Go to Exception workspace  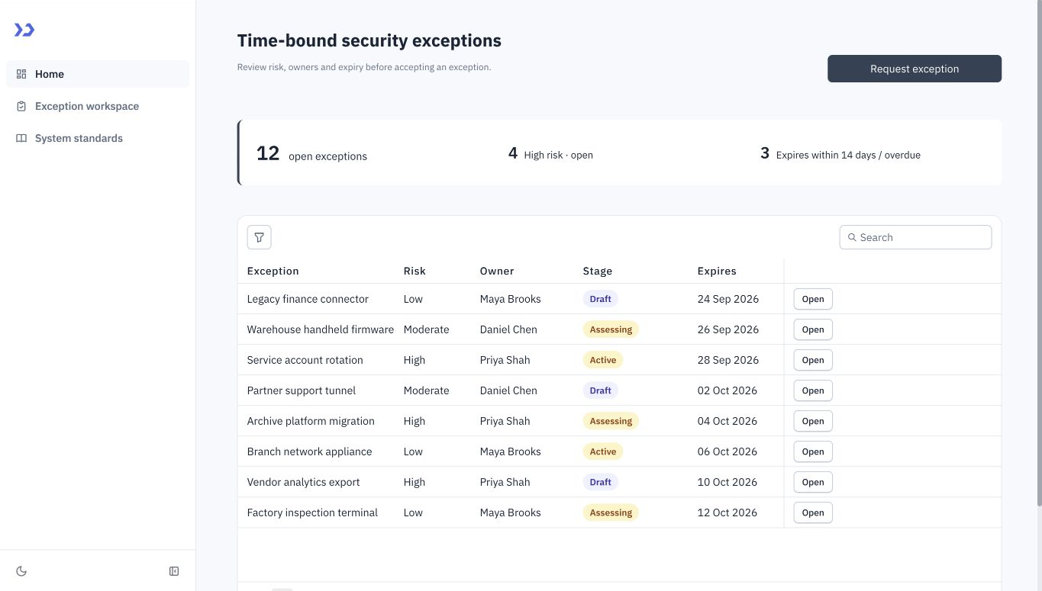(x=98, y=106)
